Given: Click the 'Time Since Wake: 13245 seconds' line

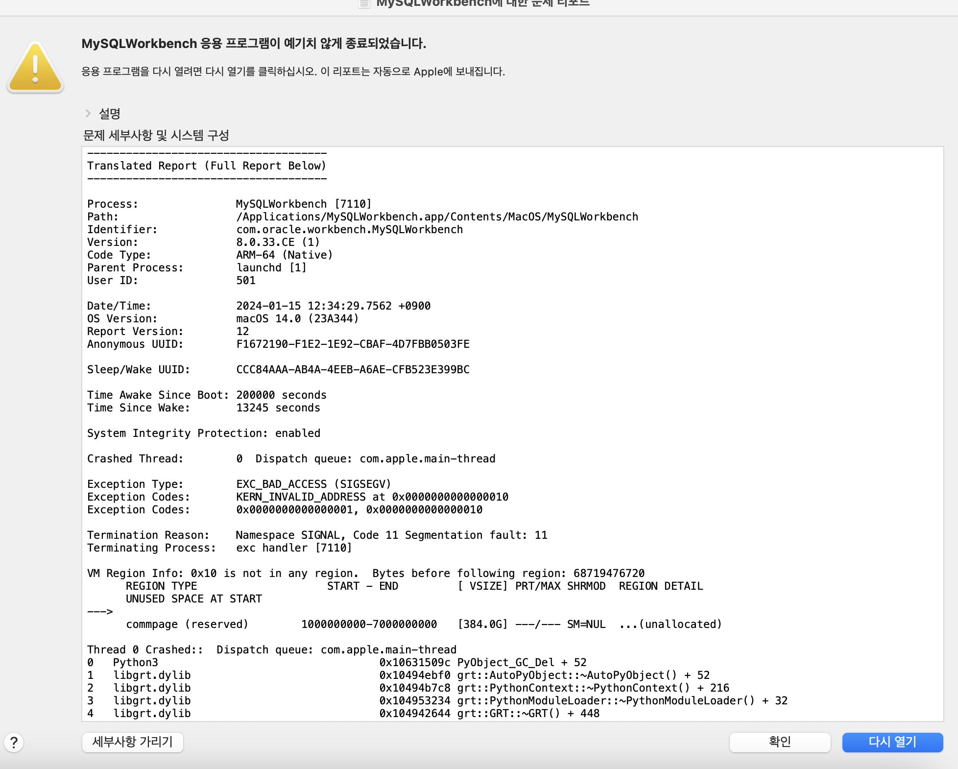Looking at the screenshot, I should tap(204, 408).
